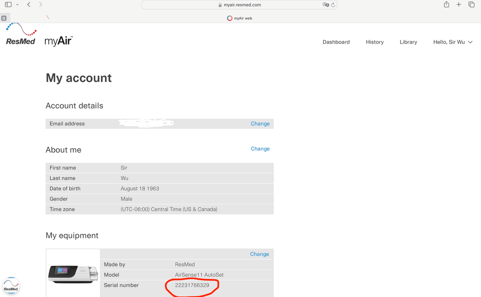
Task: Go to the History page
Action: 374,42
